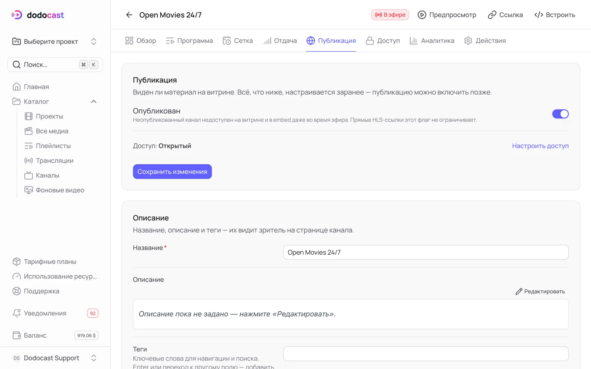Open the Отдача tab
The width and height of the screenshot is (591, 369).
point(280,41)
